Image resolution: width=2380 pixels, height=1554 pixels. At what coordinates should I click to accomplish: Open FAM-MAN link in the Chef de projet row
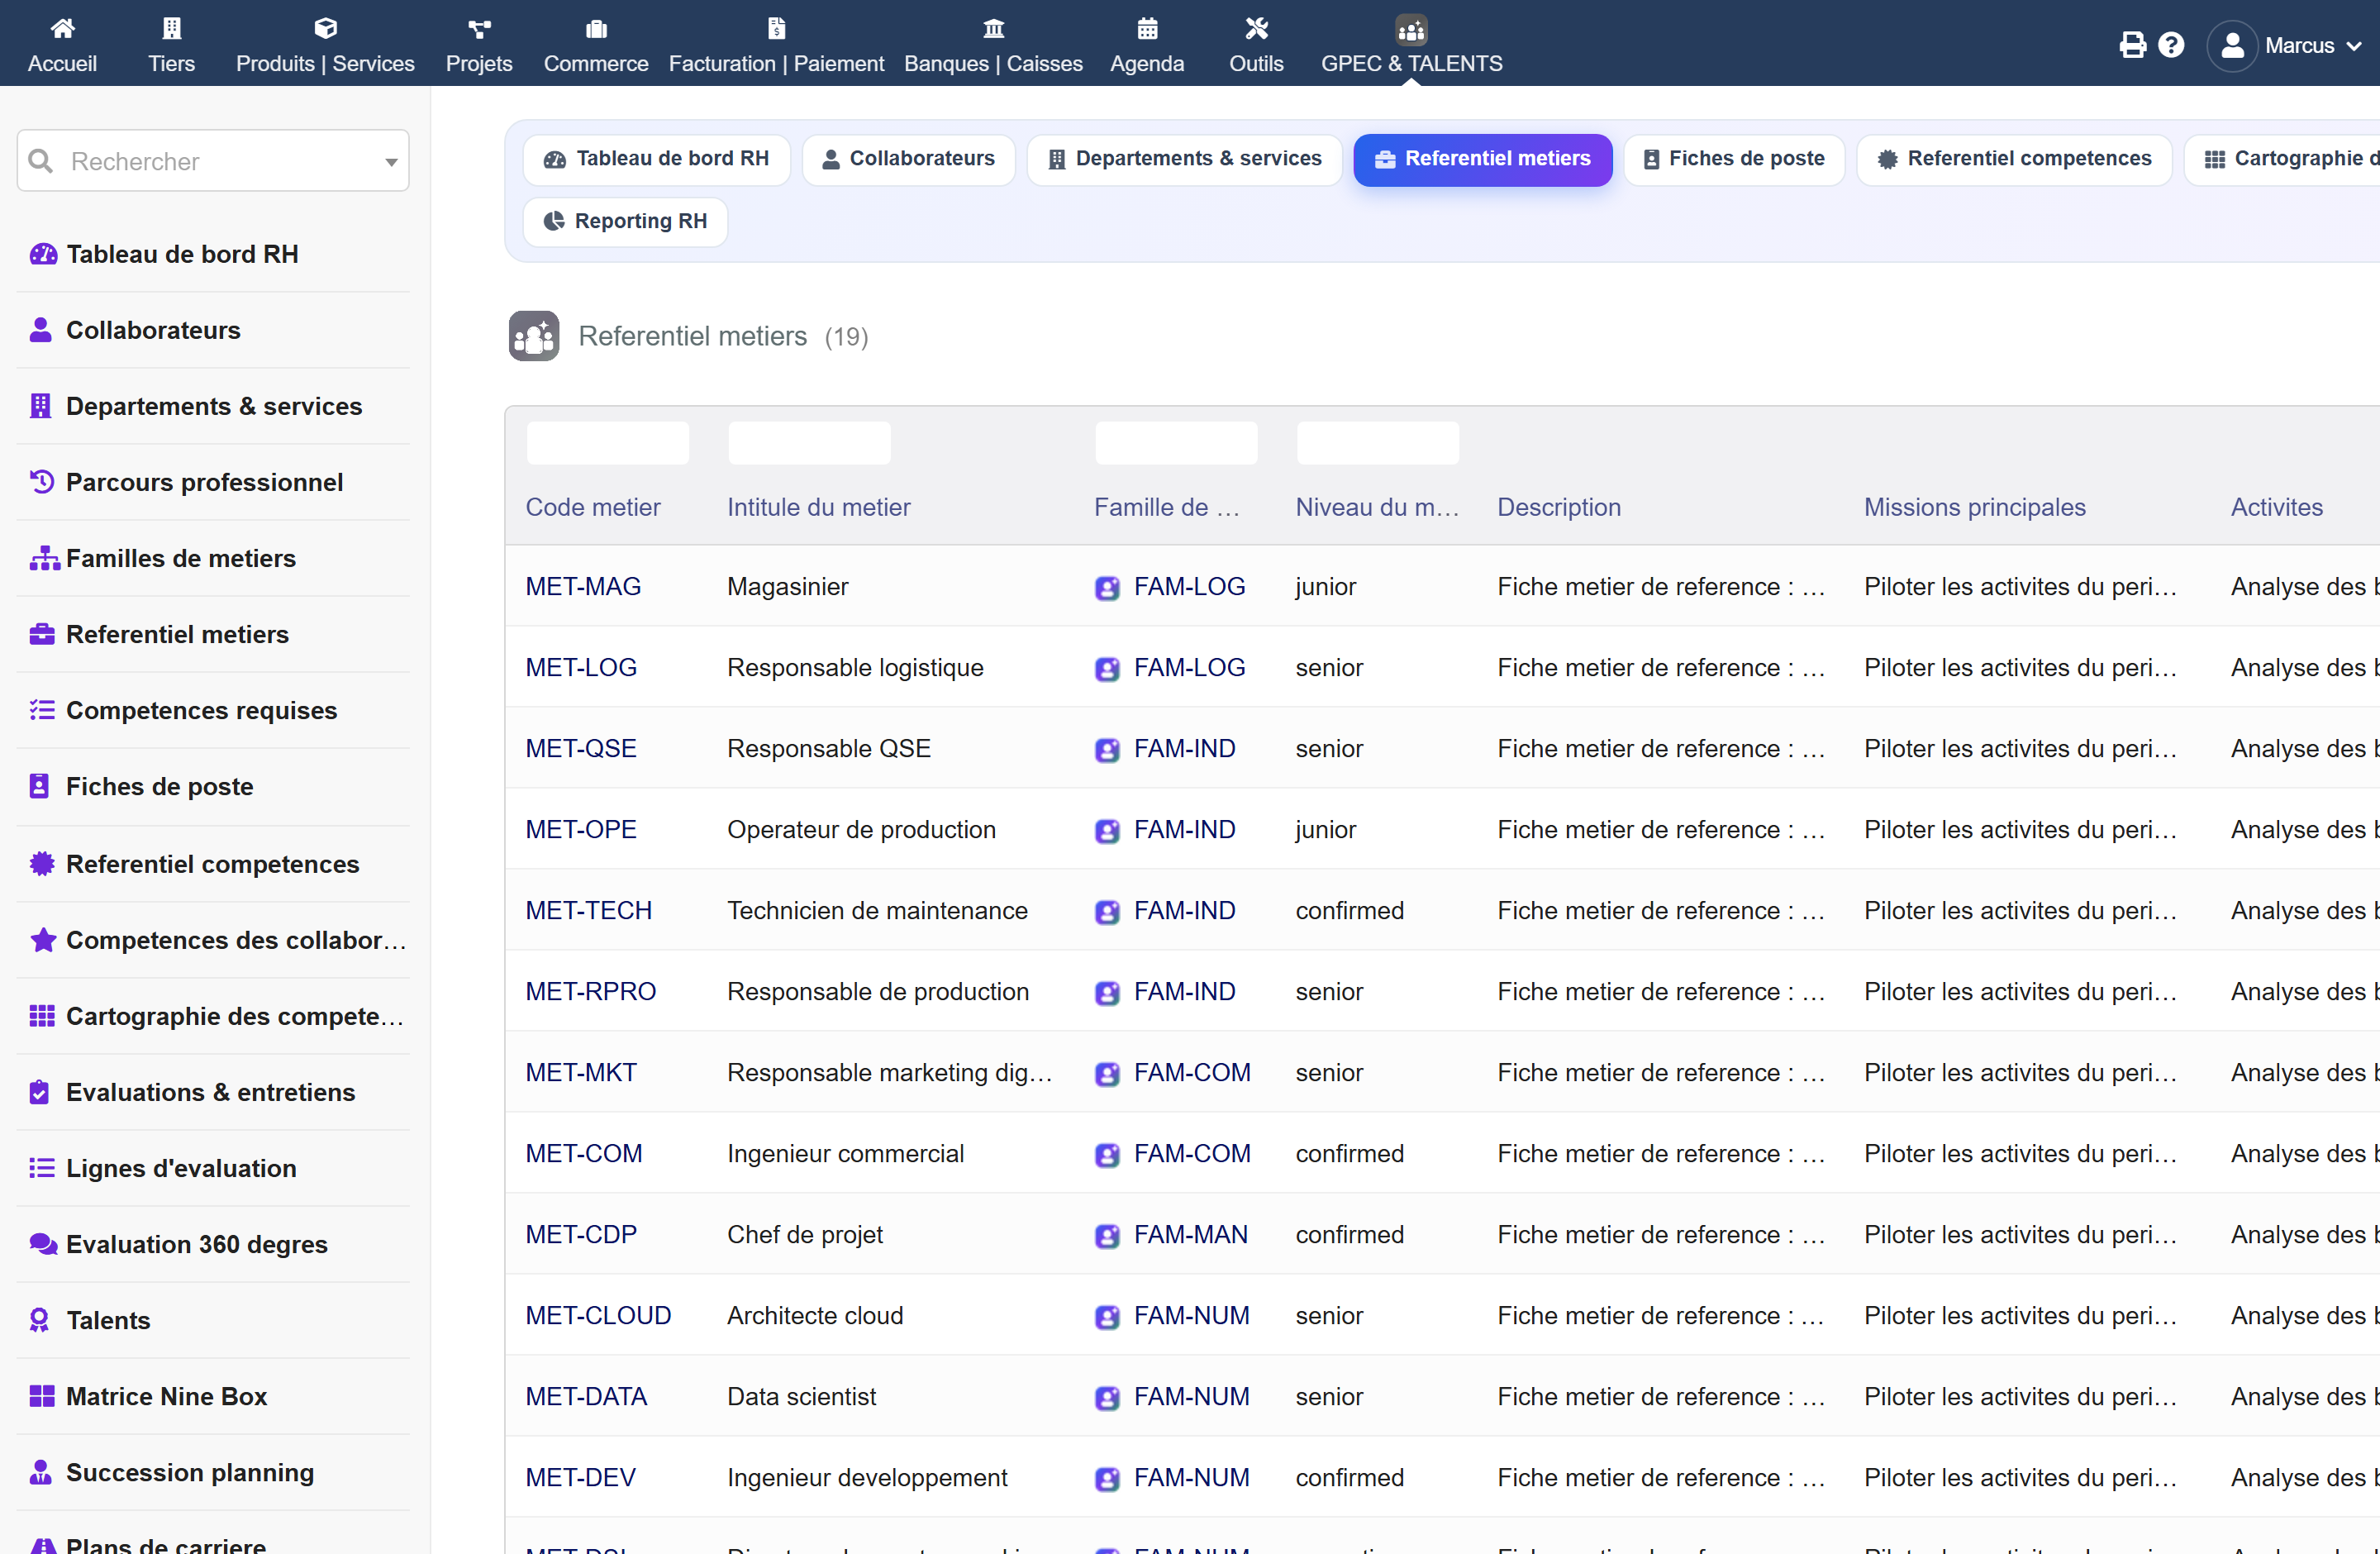tap(1191, 1235)
